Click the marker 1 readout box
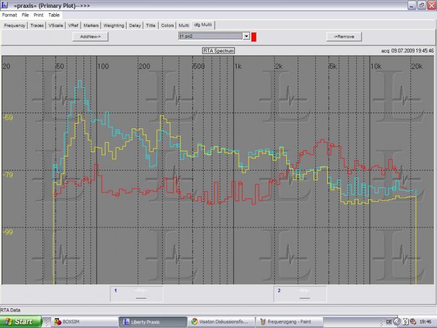Image resolution: width=437 pixels, height=328 pixels. [137, 294]
